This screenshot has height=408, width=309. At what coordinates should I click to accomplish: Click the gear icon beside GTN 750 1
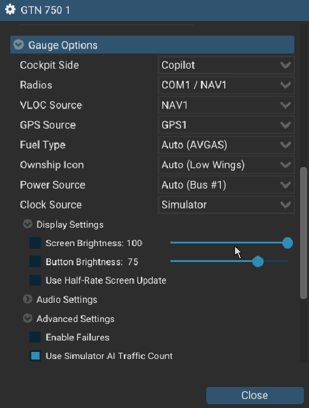pos(10,10)
